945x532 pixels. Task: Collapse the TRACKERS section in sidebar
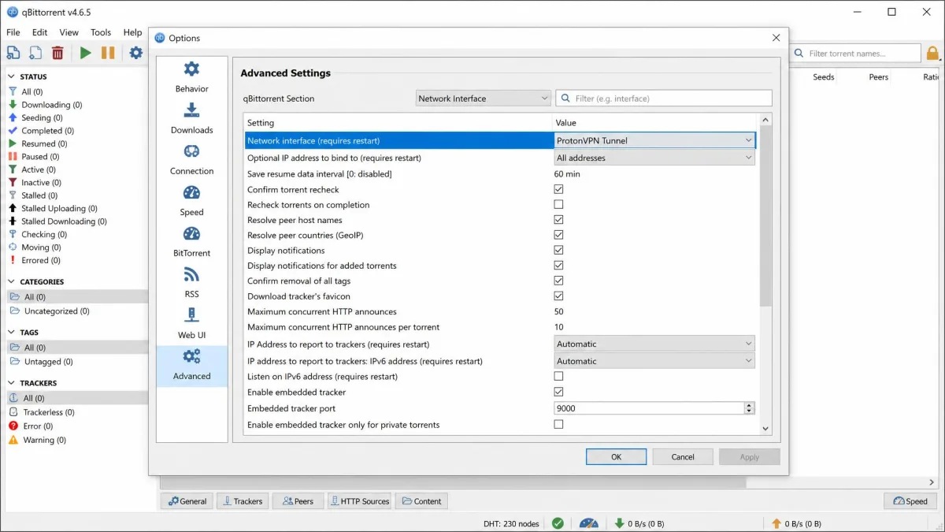[12, 382]
